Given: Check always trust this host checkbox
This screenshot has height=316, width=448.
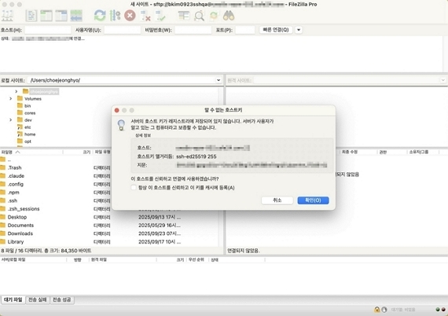Looking at the screenshot, I should coord(134,188).
